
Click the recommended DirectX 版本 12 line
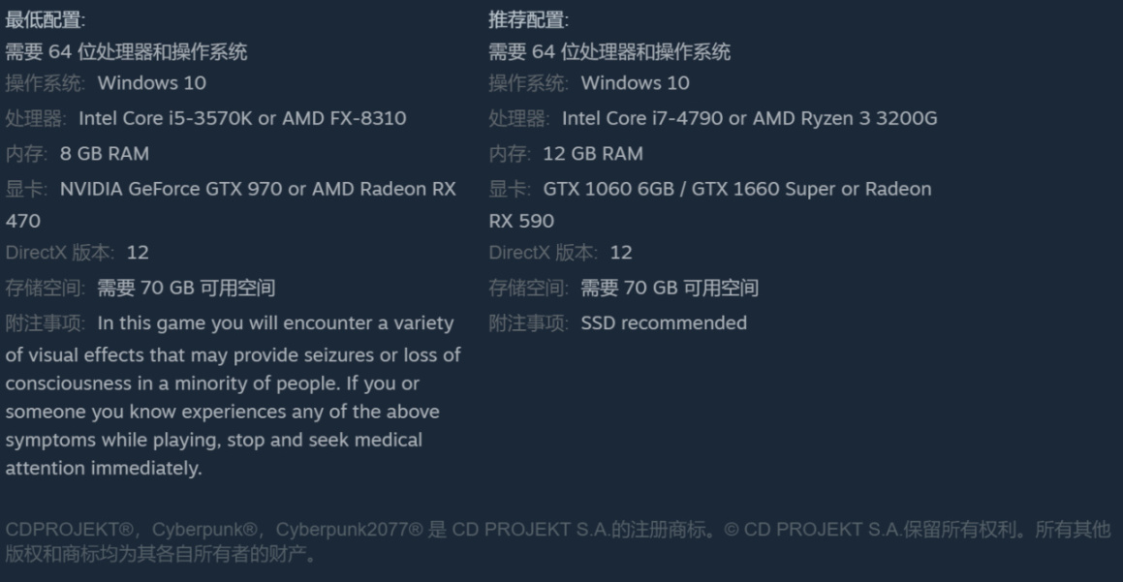coord(560,253)
